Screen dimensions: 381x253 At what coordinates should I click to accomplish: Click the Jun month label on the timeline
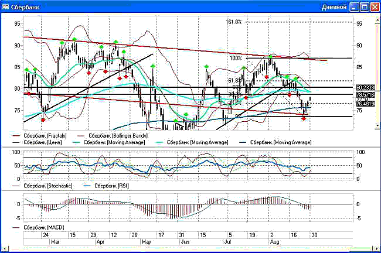pyautogui.click(x=185, y=242)
